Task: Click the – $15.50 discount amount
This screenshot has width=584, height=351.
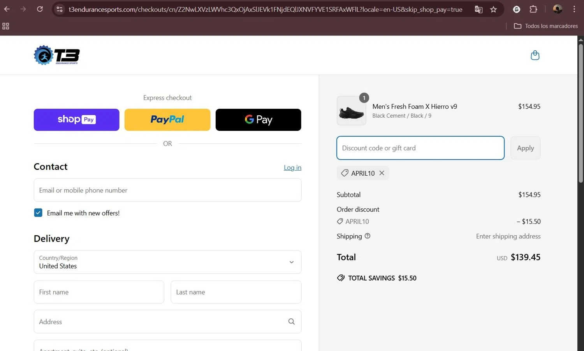Action: [528, 222]
